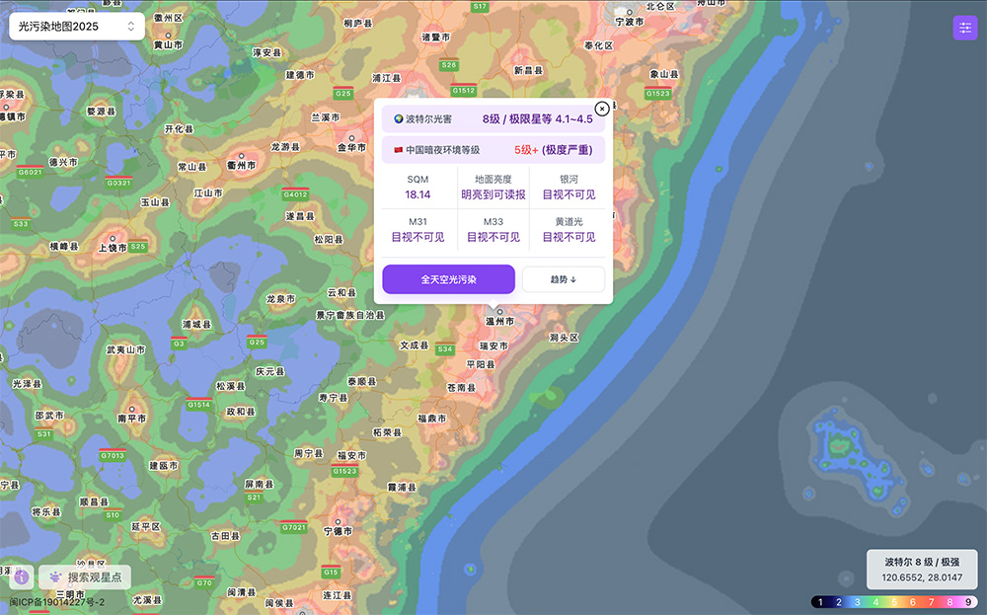Click the 波特尔光害 8级 row
Image resolution: width=987 pixels, height=615 pixels.
click(493, 119)
